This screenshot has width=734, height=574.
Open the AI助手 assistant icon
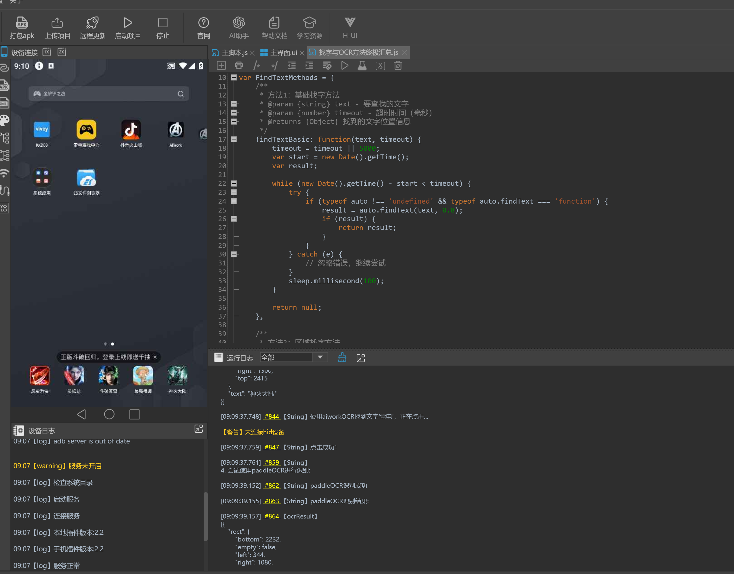coord(239,23)
